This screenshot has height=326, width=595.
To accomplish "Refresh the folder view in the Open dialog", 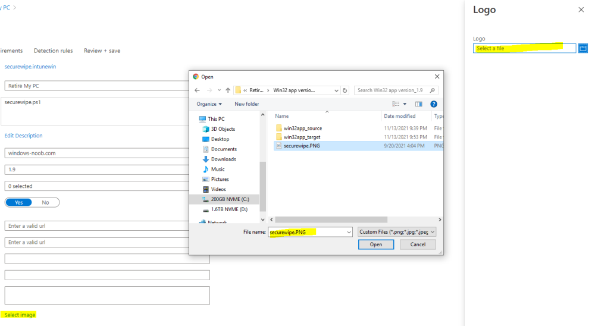I will pos(345,90).
